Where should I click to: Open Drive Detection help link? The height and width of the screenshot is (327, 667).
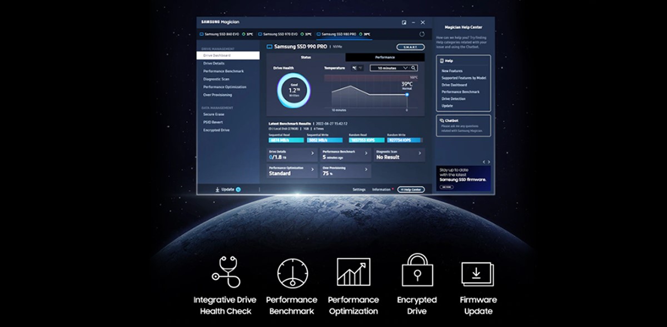coord(454,99)
